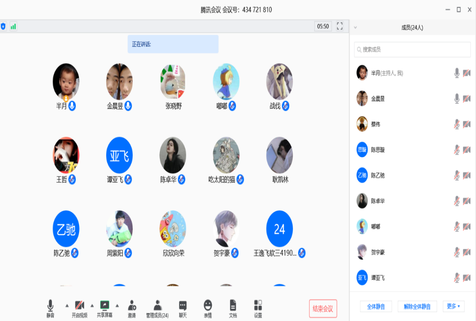The image size is (476, 321).
Task: Click the red 结束会议 button
Action: click(x=323, y=309)
